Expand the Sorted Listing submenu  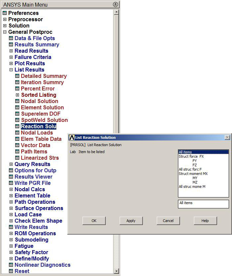[x=18, y=95]
